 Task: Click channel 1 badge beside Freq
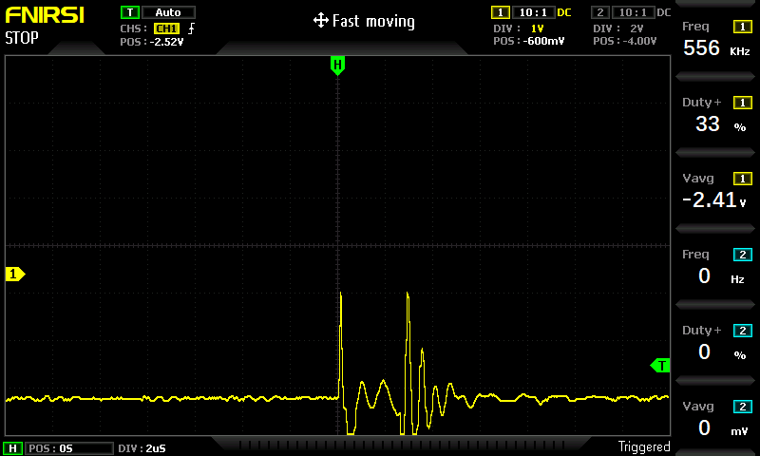tap(743, 27)
